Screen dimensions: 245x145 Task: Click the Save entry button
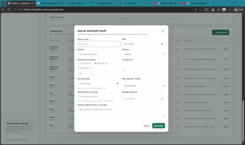coord(158,126)
